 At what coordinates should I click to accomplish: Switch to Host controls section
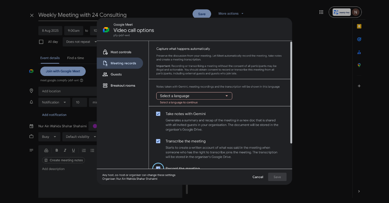pos(121,52)
